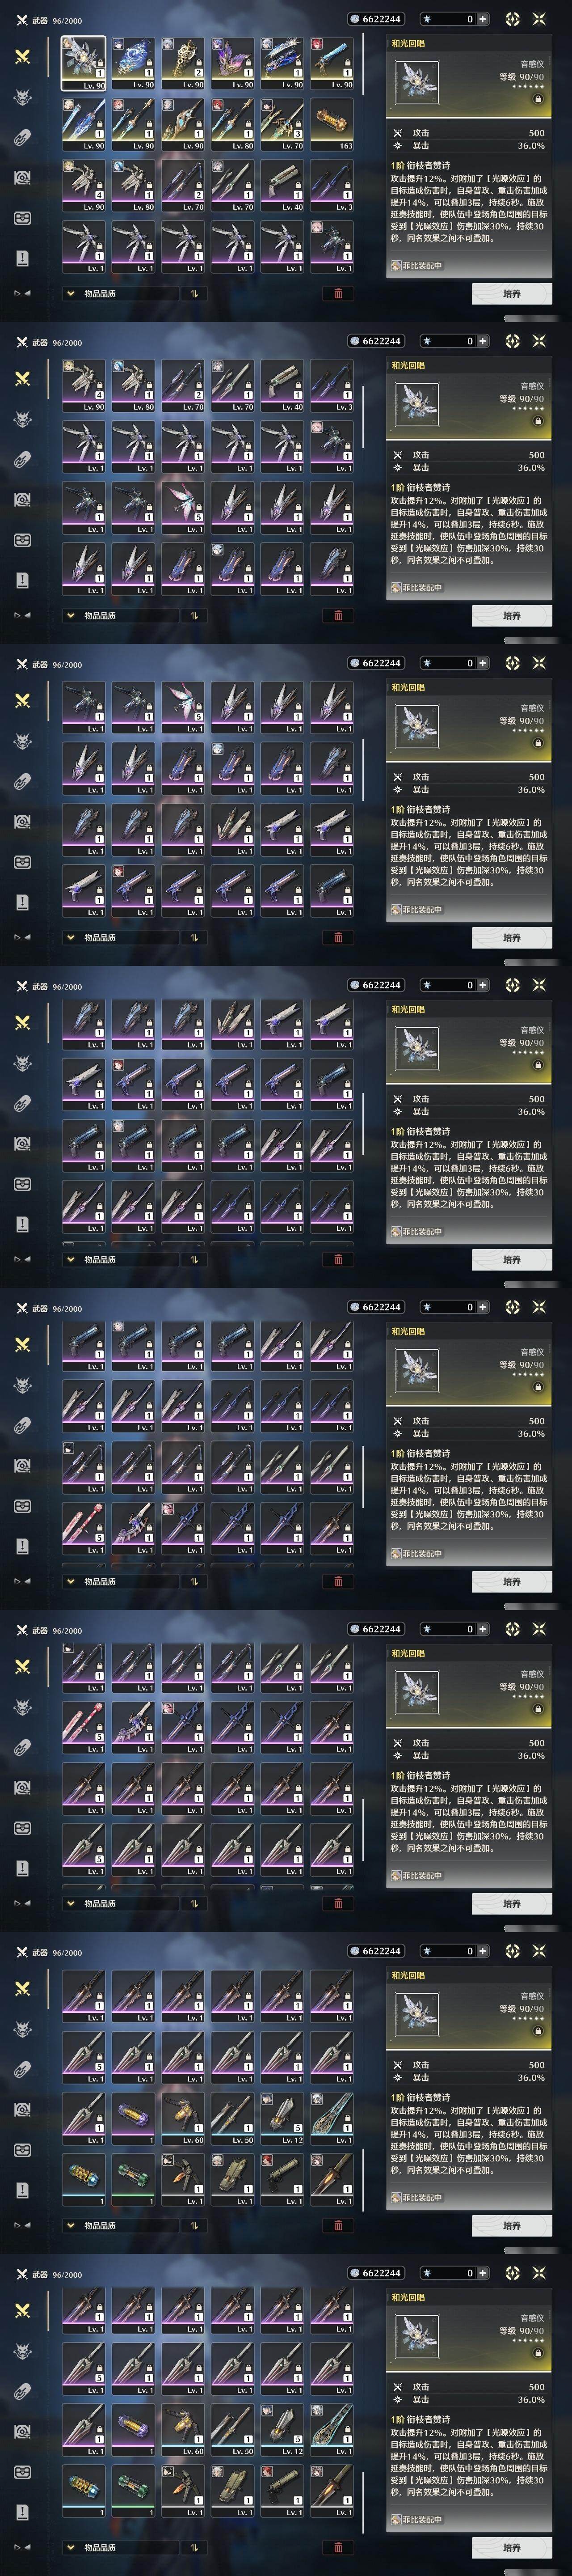Click four-dot layout icon in topmost header

[512, 19]
